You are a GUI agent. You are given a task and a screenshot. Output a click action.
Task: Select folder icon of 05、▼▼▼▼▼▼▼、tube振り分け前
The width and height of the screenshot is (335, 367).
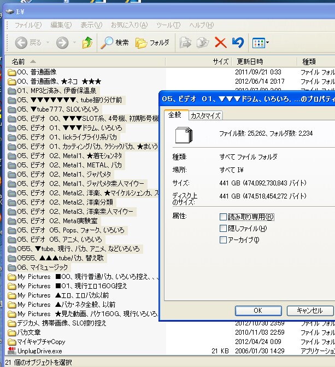(11, 100)
